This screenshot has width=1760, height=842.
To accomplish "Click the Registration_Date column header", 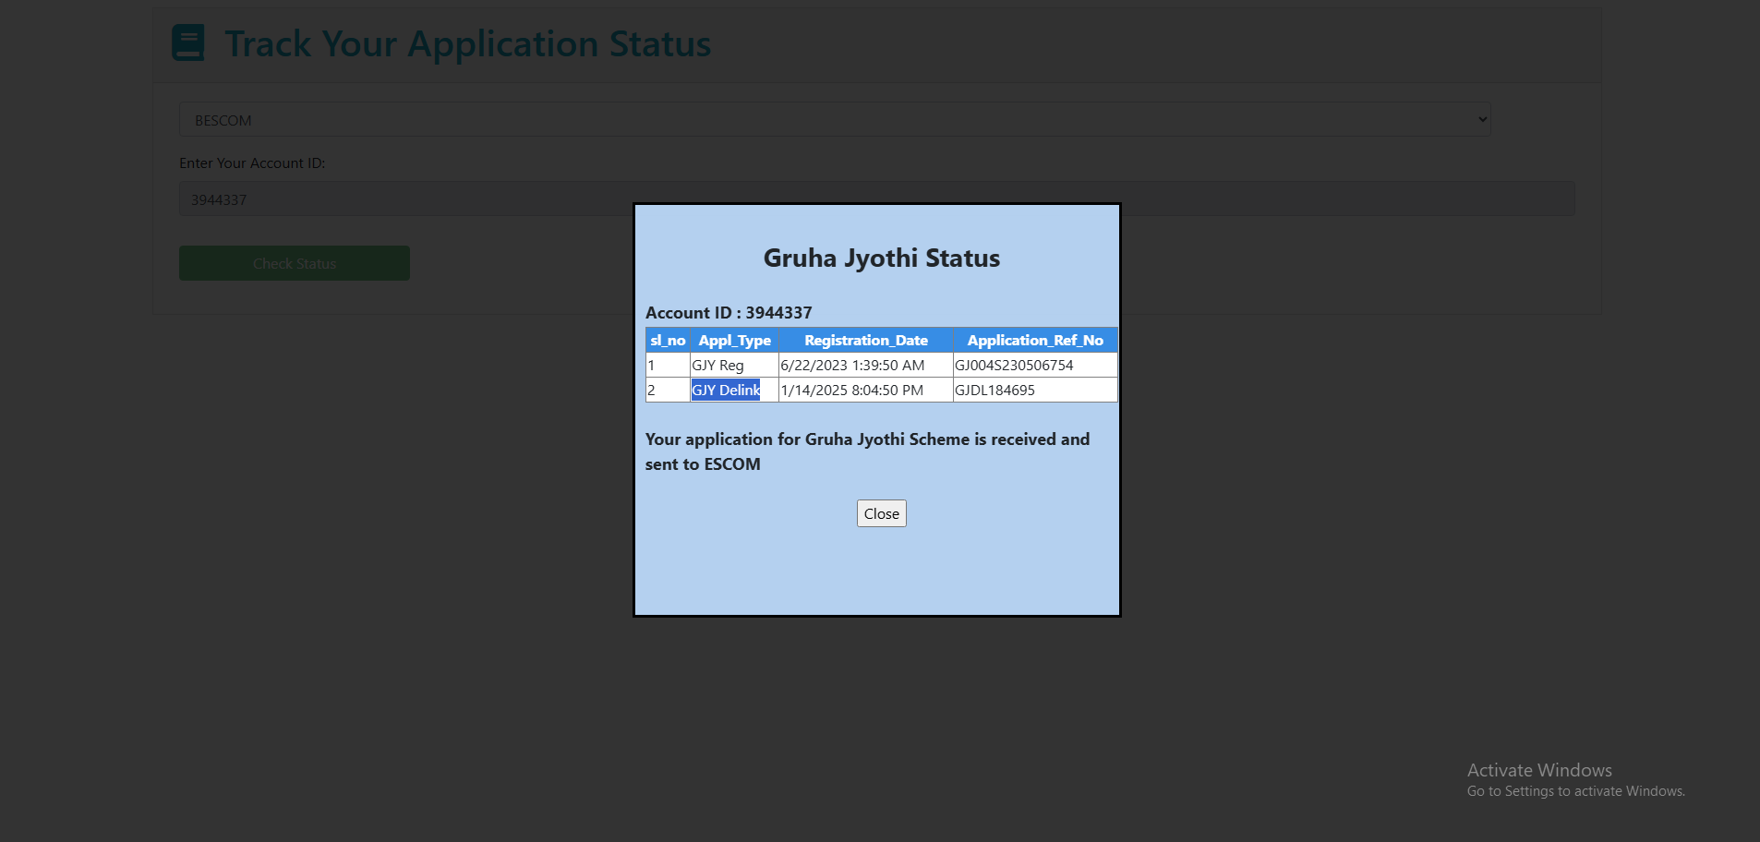I will 866,340.
